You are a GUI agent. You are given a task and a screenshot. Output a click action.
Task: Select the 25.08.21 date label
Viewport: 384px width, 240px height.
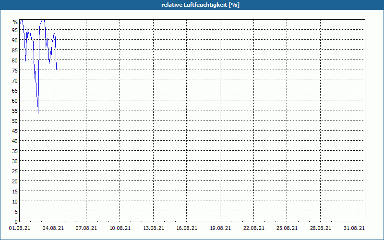(x=287, y=228)
